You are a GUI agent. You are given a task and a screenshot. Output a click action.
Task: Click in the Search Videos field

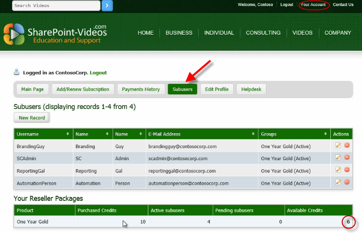pyautogui.click(x=56, y=6)
